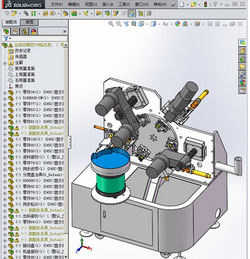Open dropdown arrow next to New document
This screenshot has width=250, height=259.
(x=188, y=4)
